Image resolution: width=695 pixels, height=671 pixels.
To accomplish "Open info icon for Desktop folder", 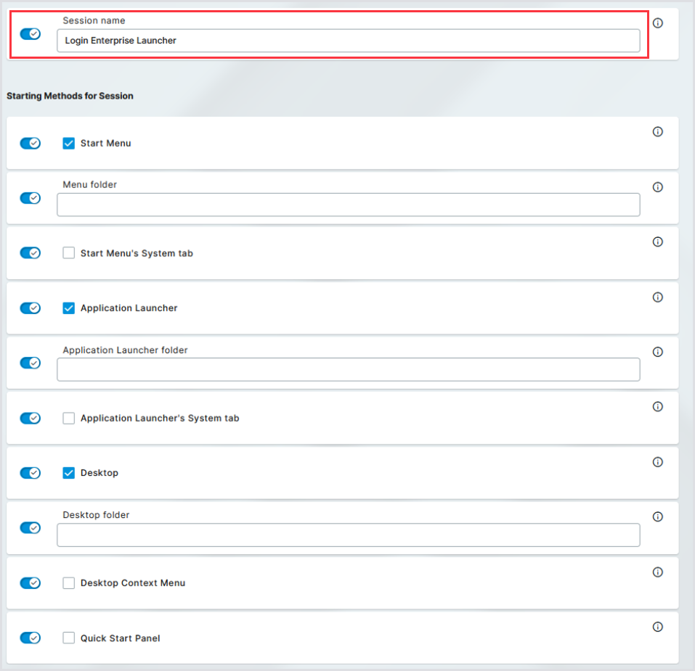I will pos(657,517).
